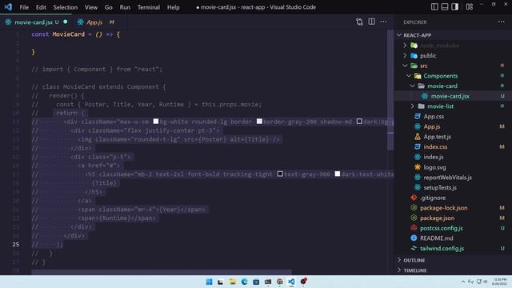The image size is (512, 288).
Task: Click the MovieCard identifier on line one
Action: pyautogui.click(x=68, y=34)
